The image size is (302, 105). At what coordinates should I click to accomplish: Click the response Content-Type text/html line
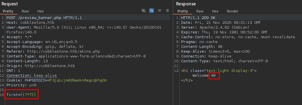click(225, 61)
